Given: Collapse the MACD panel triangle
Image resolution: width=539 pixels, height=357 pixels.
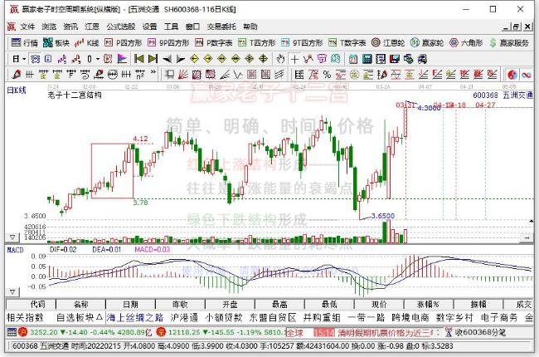Looking at the screenshot, I should tap(12, 292).
